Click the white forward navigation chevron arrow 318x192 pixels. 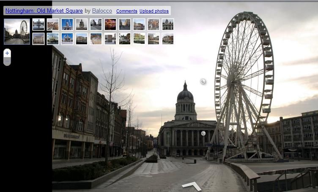tap(191, 186)
